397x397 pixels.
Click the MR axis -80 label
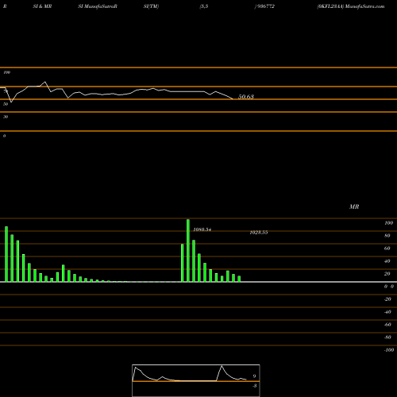point(387,337)
